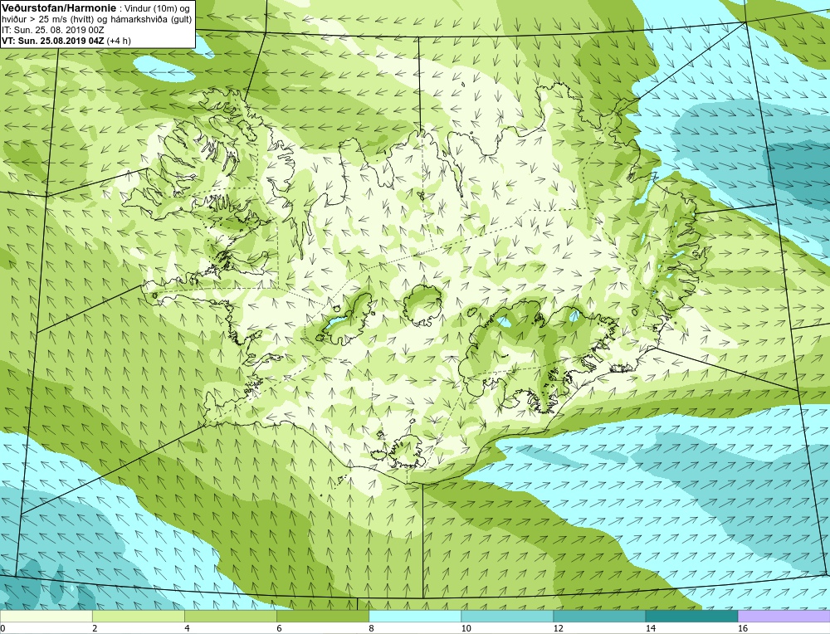The width and height of the screenshot is (830, 634).
Task: Click the 14–16 m/s deep teal legend swatch
Action: tap(691, 616)
